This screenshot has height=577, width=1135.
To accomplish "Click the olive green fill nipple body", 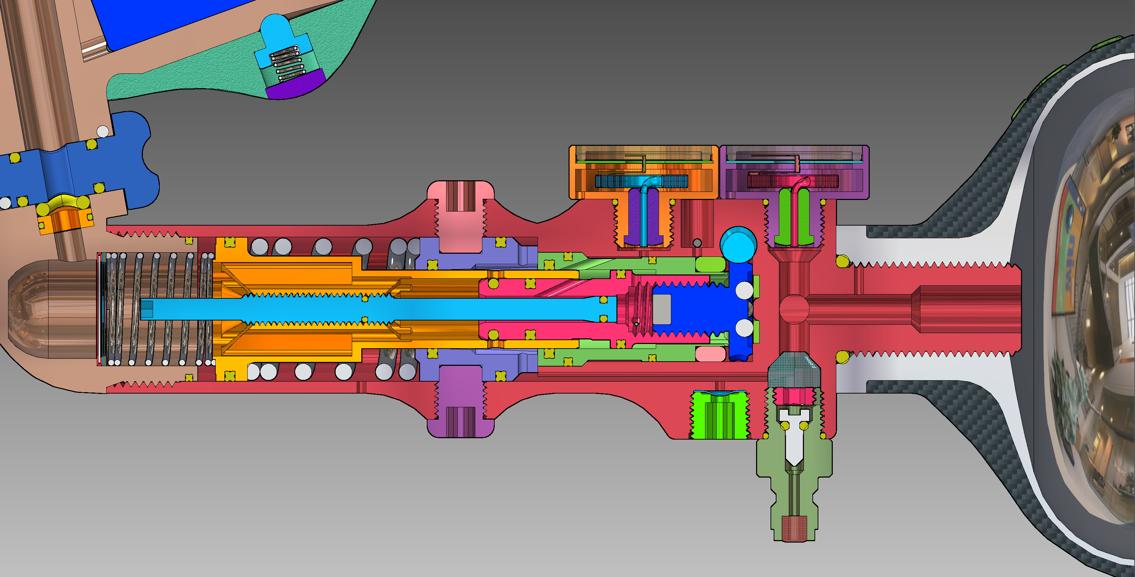I will tap(771, 458).
